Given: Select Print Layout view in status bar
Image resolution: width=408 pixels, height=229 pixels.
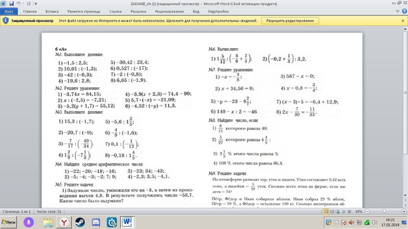Looking at the screenshot, I should [x=326, y=212].
